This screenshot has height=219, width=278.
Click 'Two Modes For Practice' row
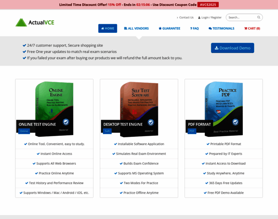click(139, 183)
